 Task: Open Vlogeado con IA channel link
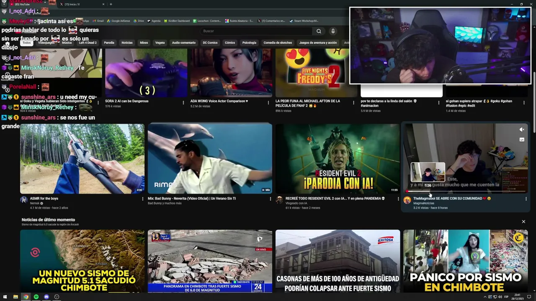(296, 203)
